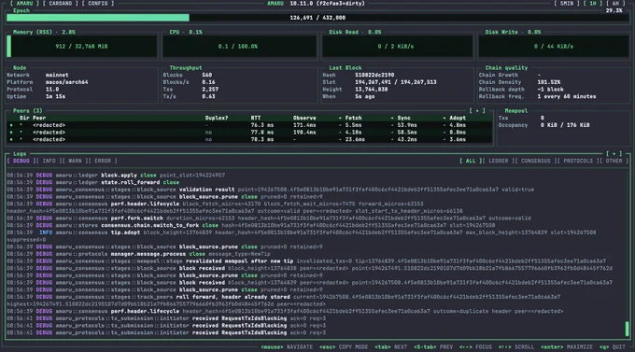This screenshot has width=635, height=352.
Task: Click the green status dot of the 76.3 ms peer
Action: (11, 125)
